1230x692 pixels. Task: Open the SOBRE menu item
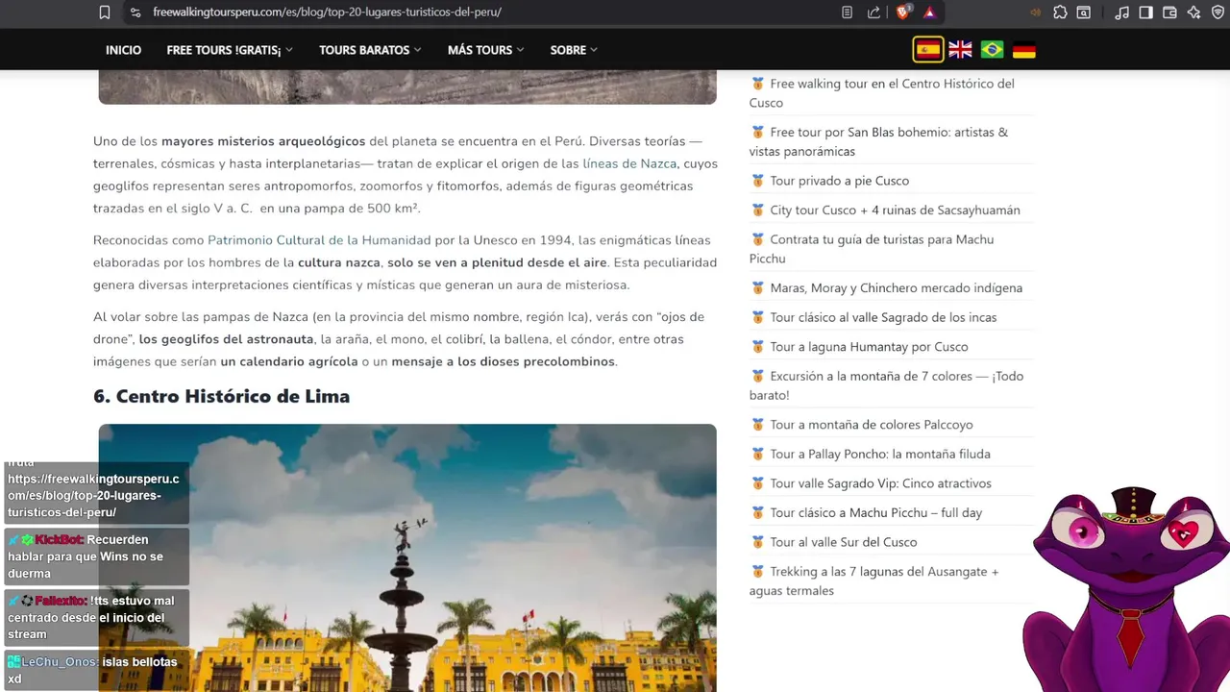(568, 50)
